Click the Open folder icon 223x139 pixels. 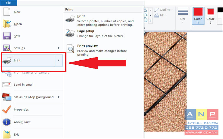(7, 24)
